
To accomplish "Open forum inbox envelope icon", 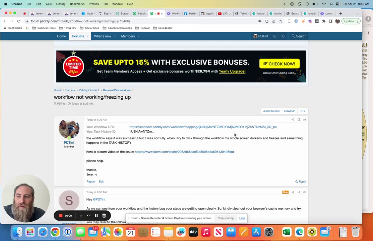I will 275,36.
